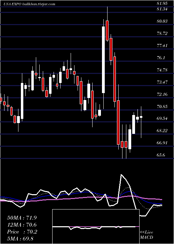Image resolution: width=174 pixels, height=244 pixels.
Task: Click the 80.03 price axis label
Action: tap(162, 21)
